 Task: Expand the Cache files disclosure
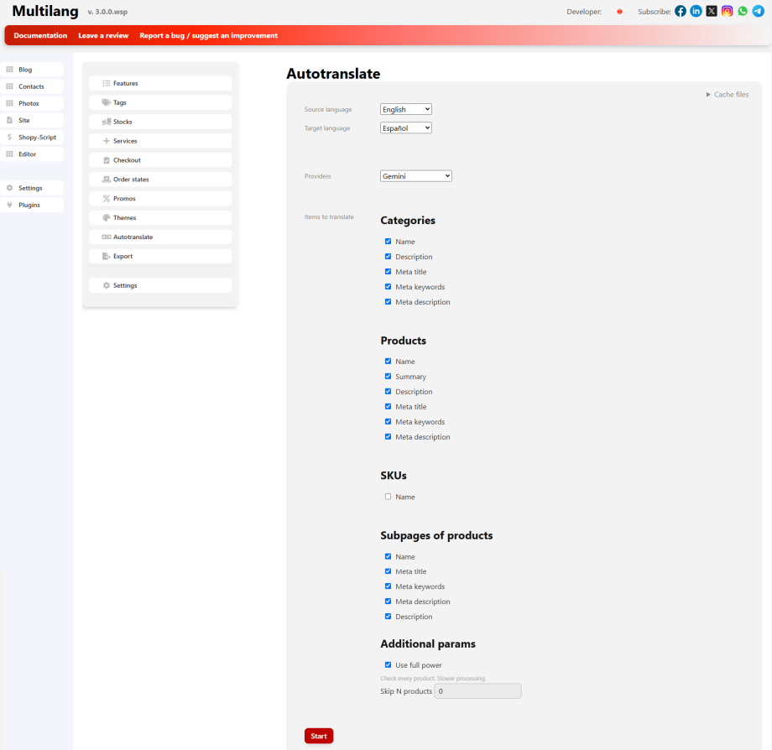coord(728,95)
